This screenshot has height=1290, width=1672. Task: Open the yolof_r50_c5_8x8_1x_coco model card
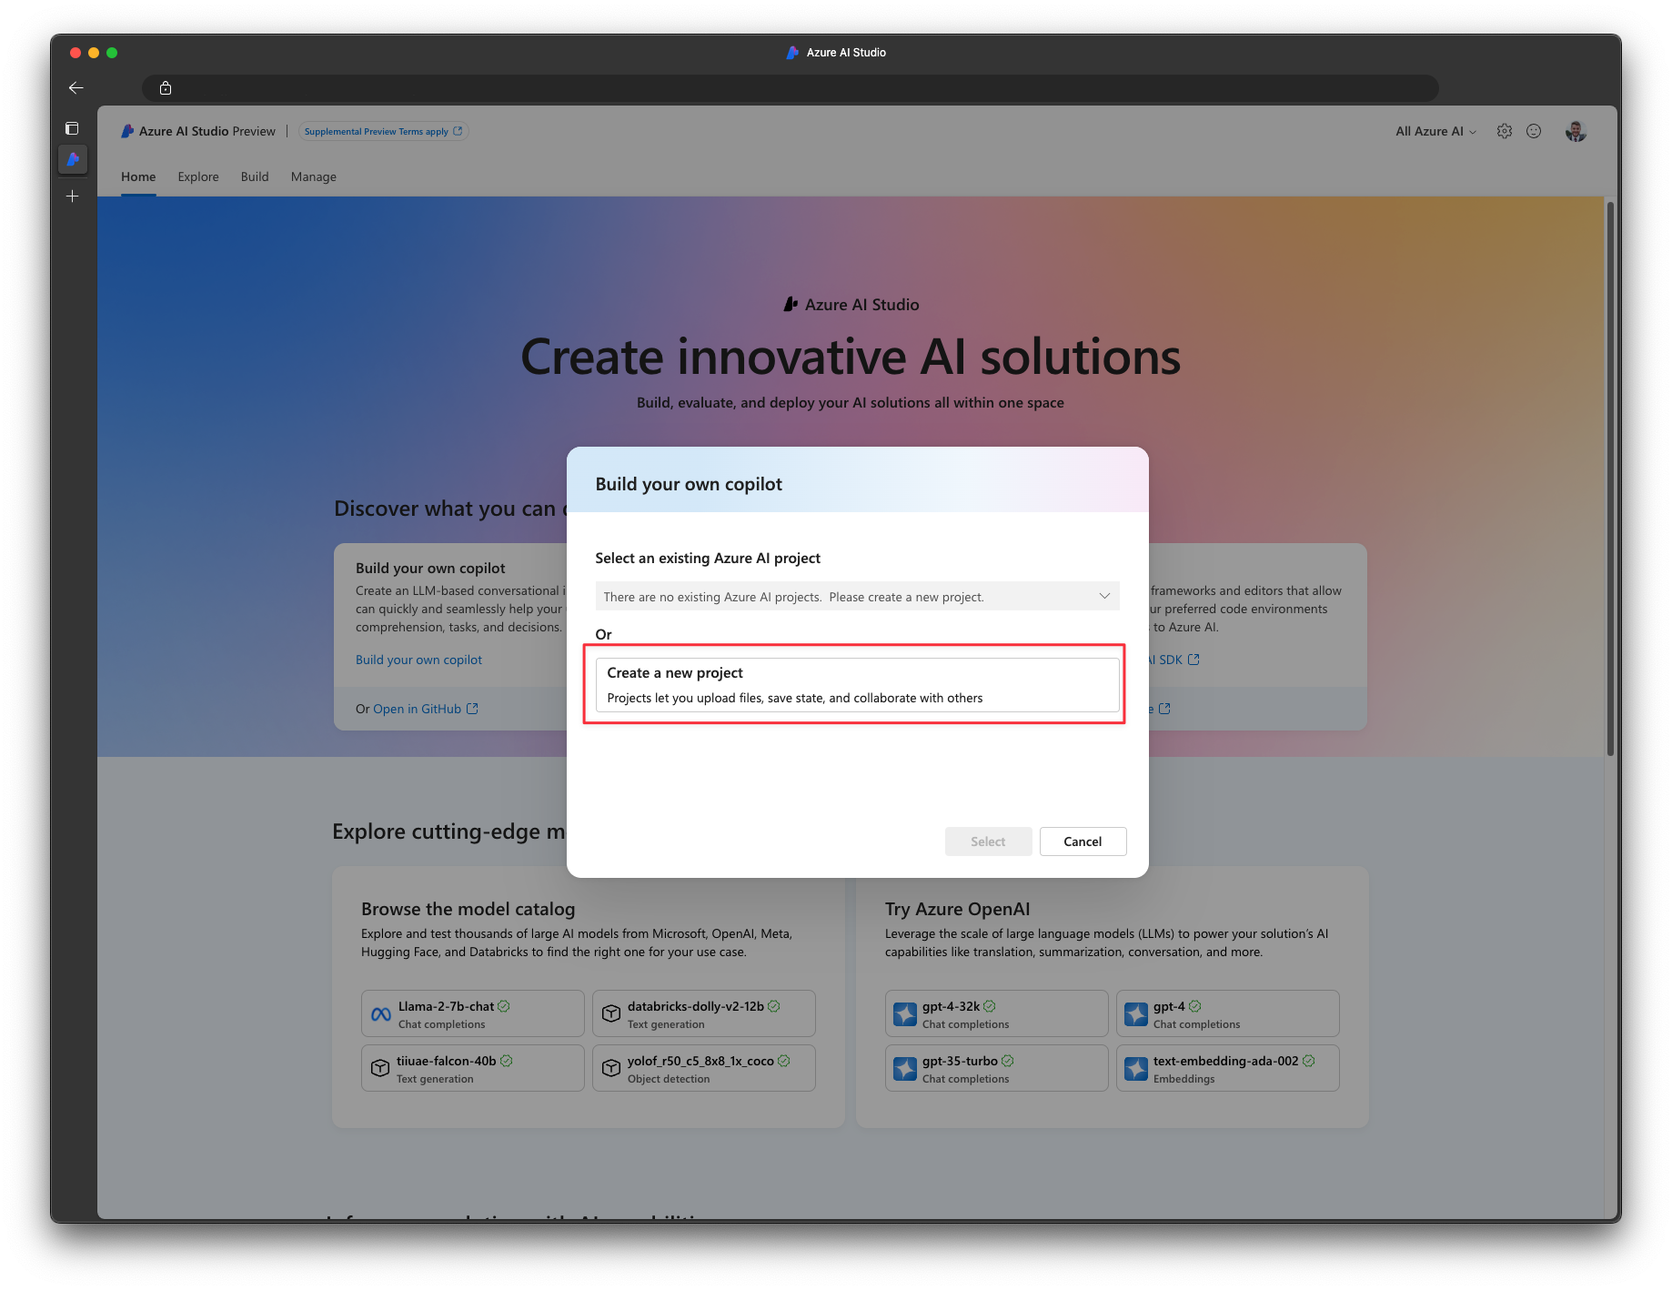704,1068
